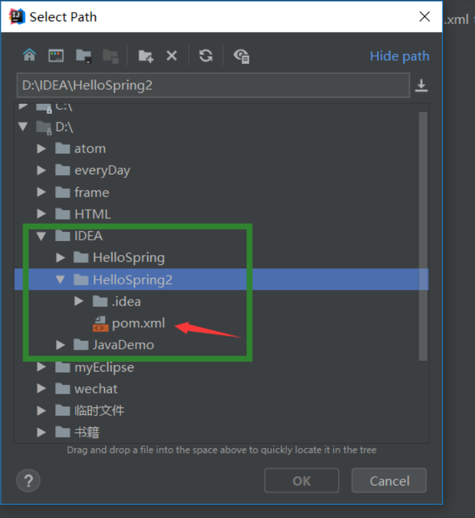
Task: Expand the wechat folder arrow
Action: [x=41, y=389]
